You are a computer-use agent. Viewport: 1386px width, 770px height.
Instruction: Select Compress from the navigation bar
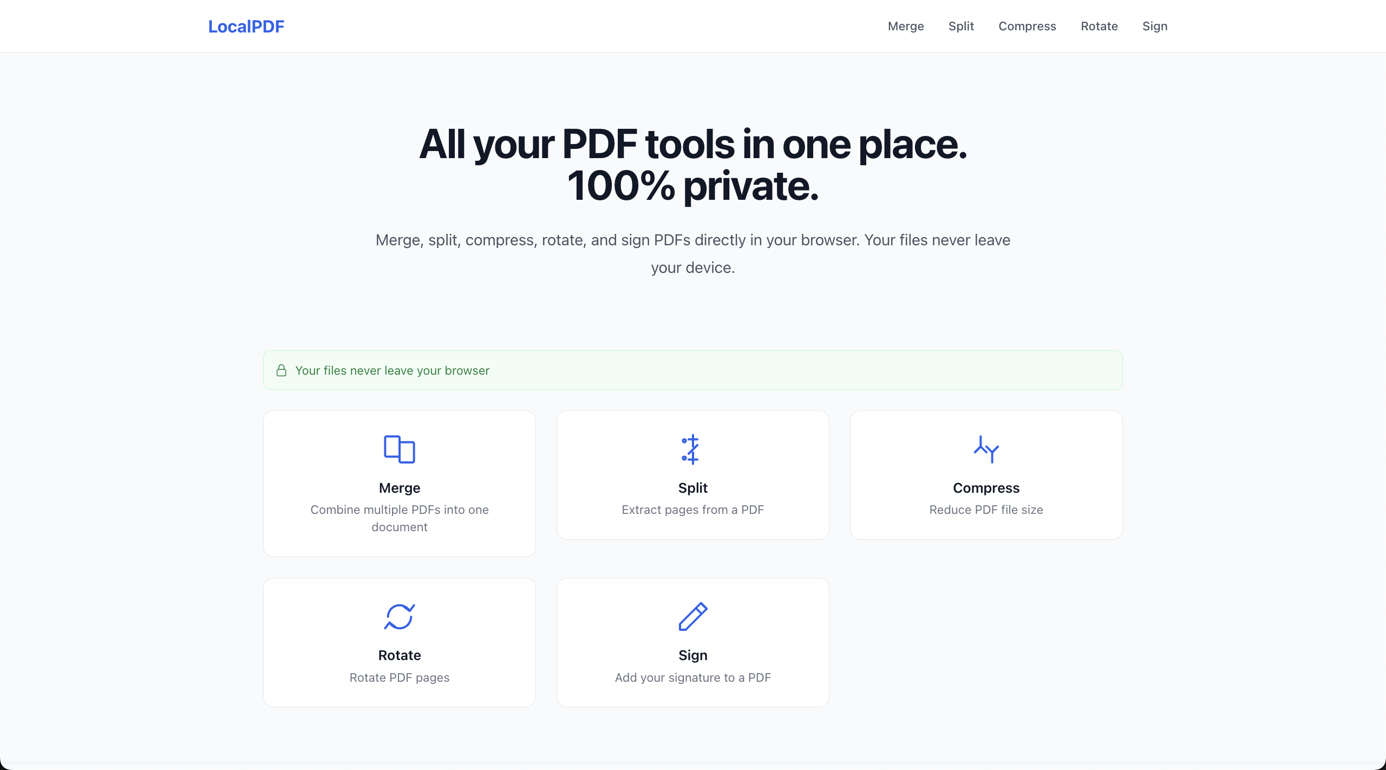pos(1027,26)
